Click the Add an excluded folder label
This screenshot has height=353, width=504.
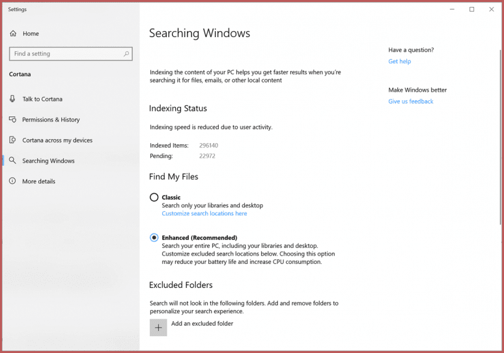(202, 324)
